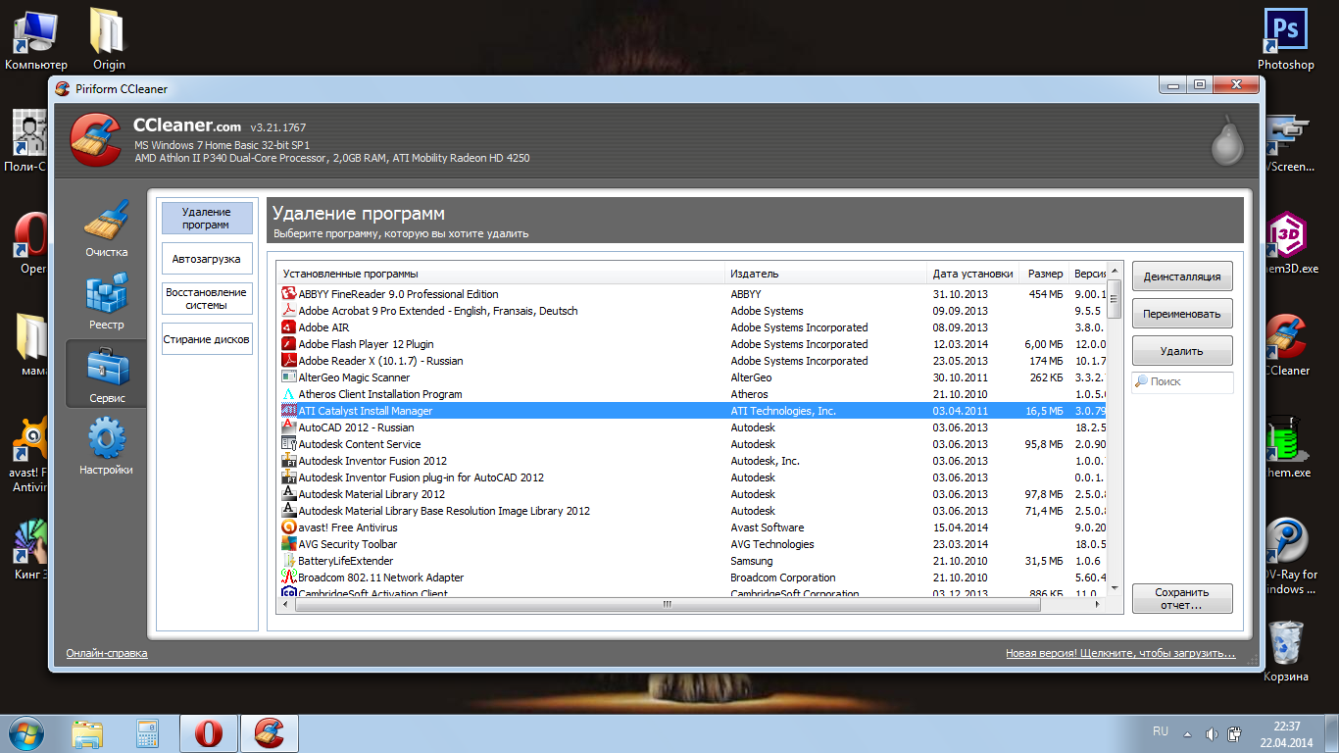Click the Новая версия download link

click(1120, 653)
